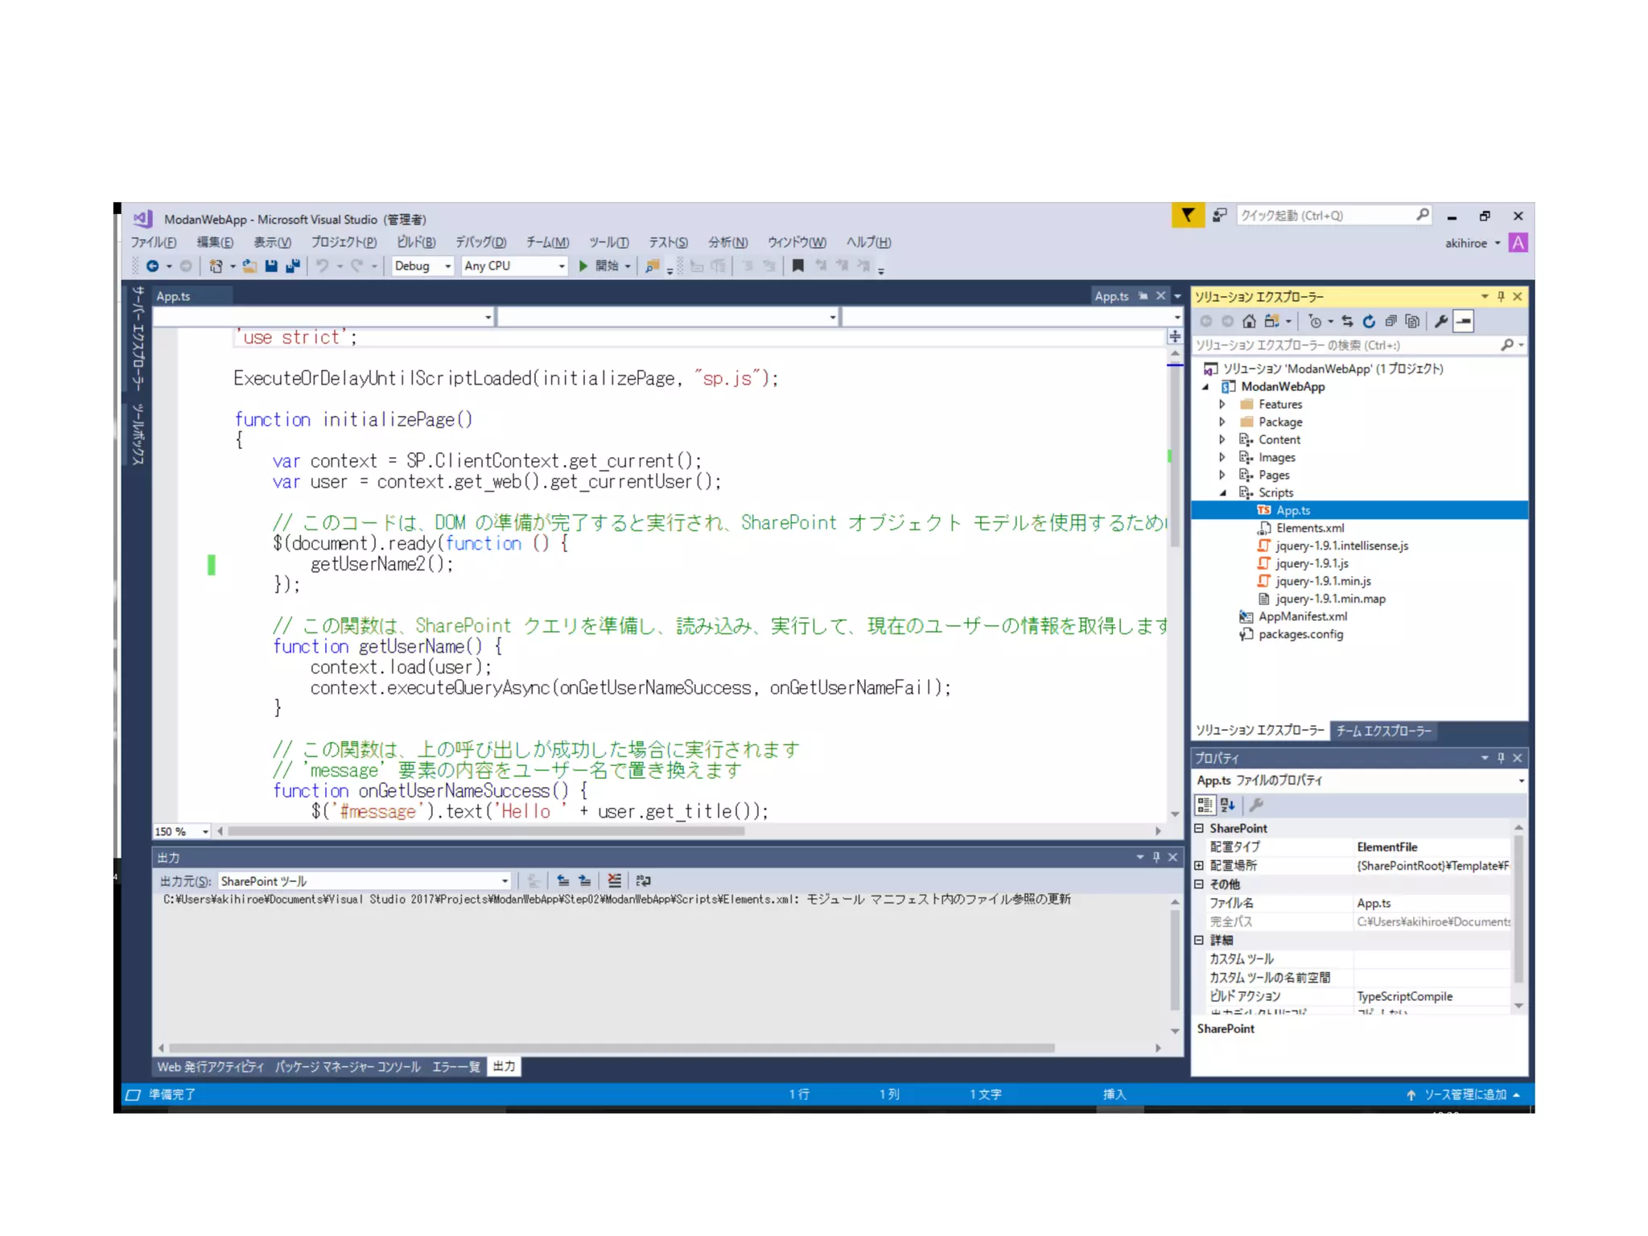Screen dimensions: 1648x1236
Task: Expand the Features folder node
Action: (x=1222, y=405)
